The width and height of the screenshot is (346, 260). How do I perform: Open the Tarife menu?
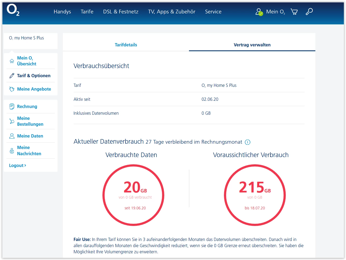[87, 12]
